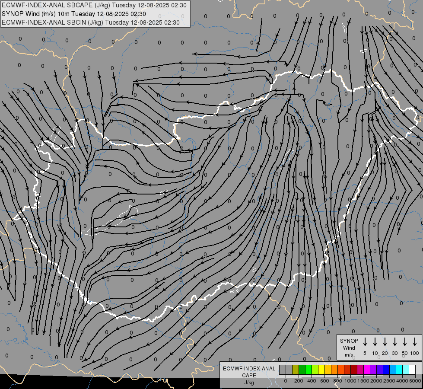The width and height of the screenshot is (423, 389).
Task: Choose the bright magenta CAPE legend swatch
Action: [367, 370]
